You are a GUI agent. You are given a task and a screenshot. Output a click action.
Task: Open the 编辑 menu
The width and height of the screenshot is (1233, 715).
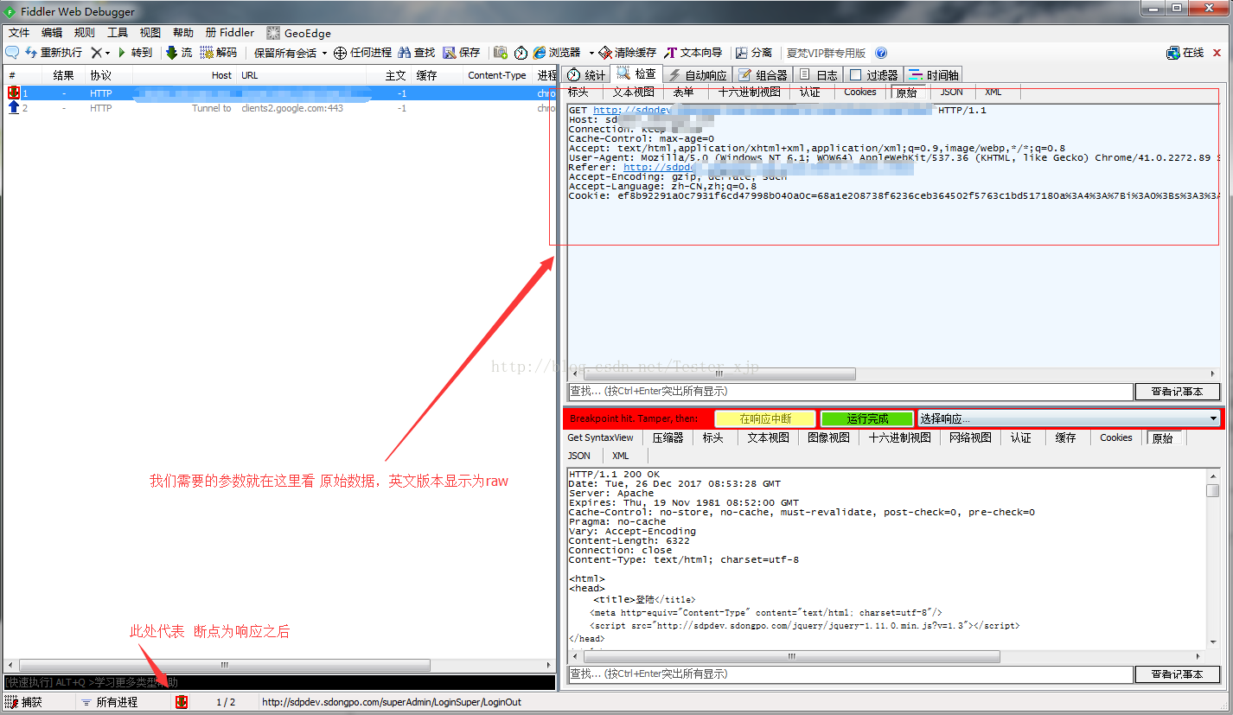(x=52, y=33)
